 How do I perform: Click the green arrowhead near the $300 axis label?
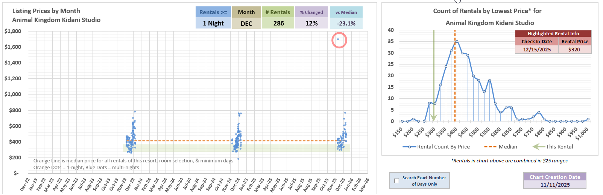click(x=433, y=117)
